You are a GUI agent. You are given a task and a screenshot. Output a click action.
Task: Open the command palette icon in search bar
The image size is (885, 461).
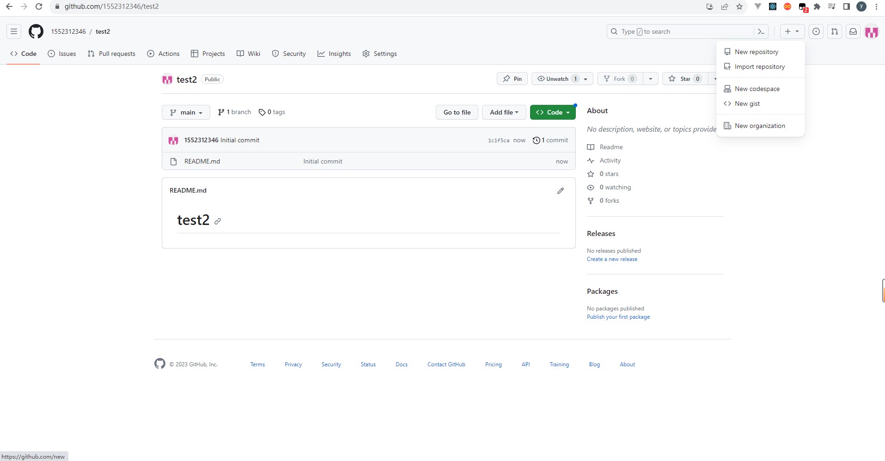pyautogui.click(x=761, y=31)
